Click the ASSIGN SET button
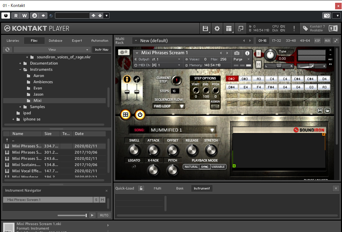The width and height of the screenshot is (342, 232). [215, 106]
